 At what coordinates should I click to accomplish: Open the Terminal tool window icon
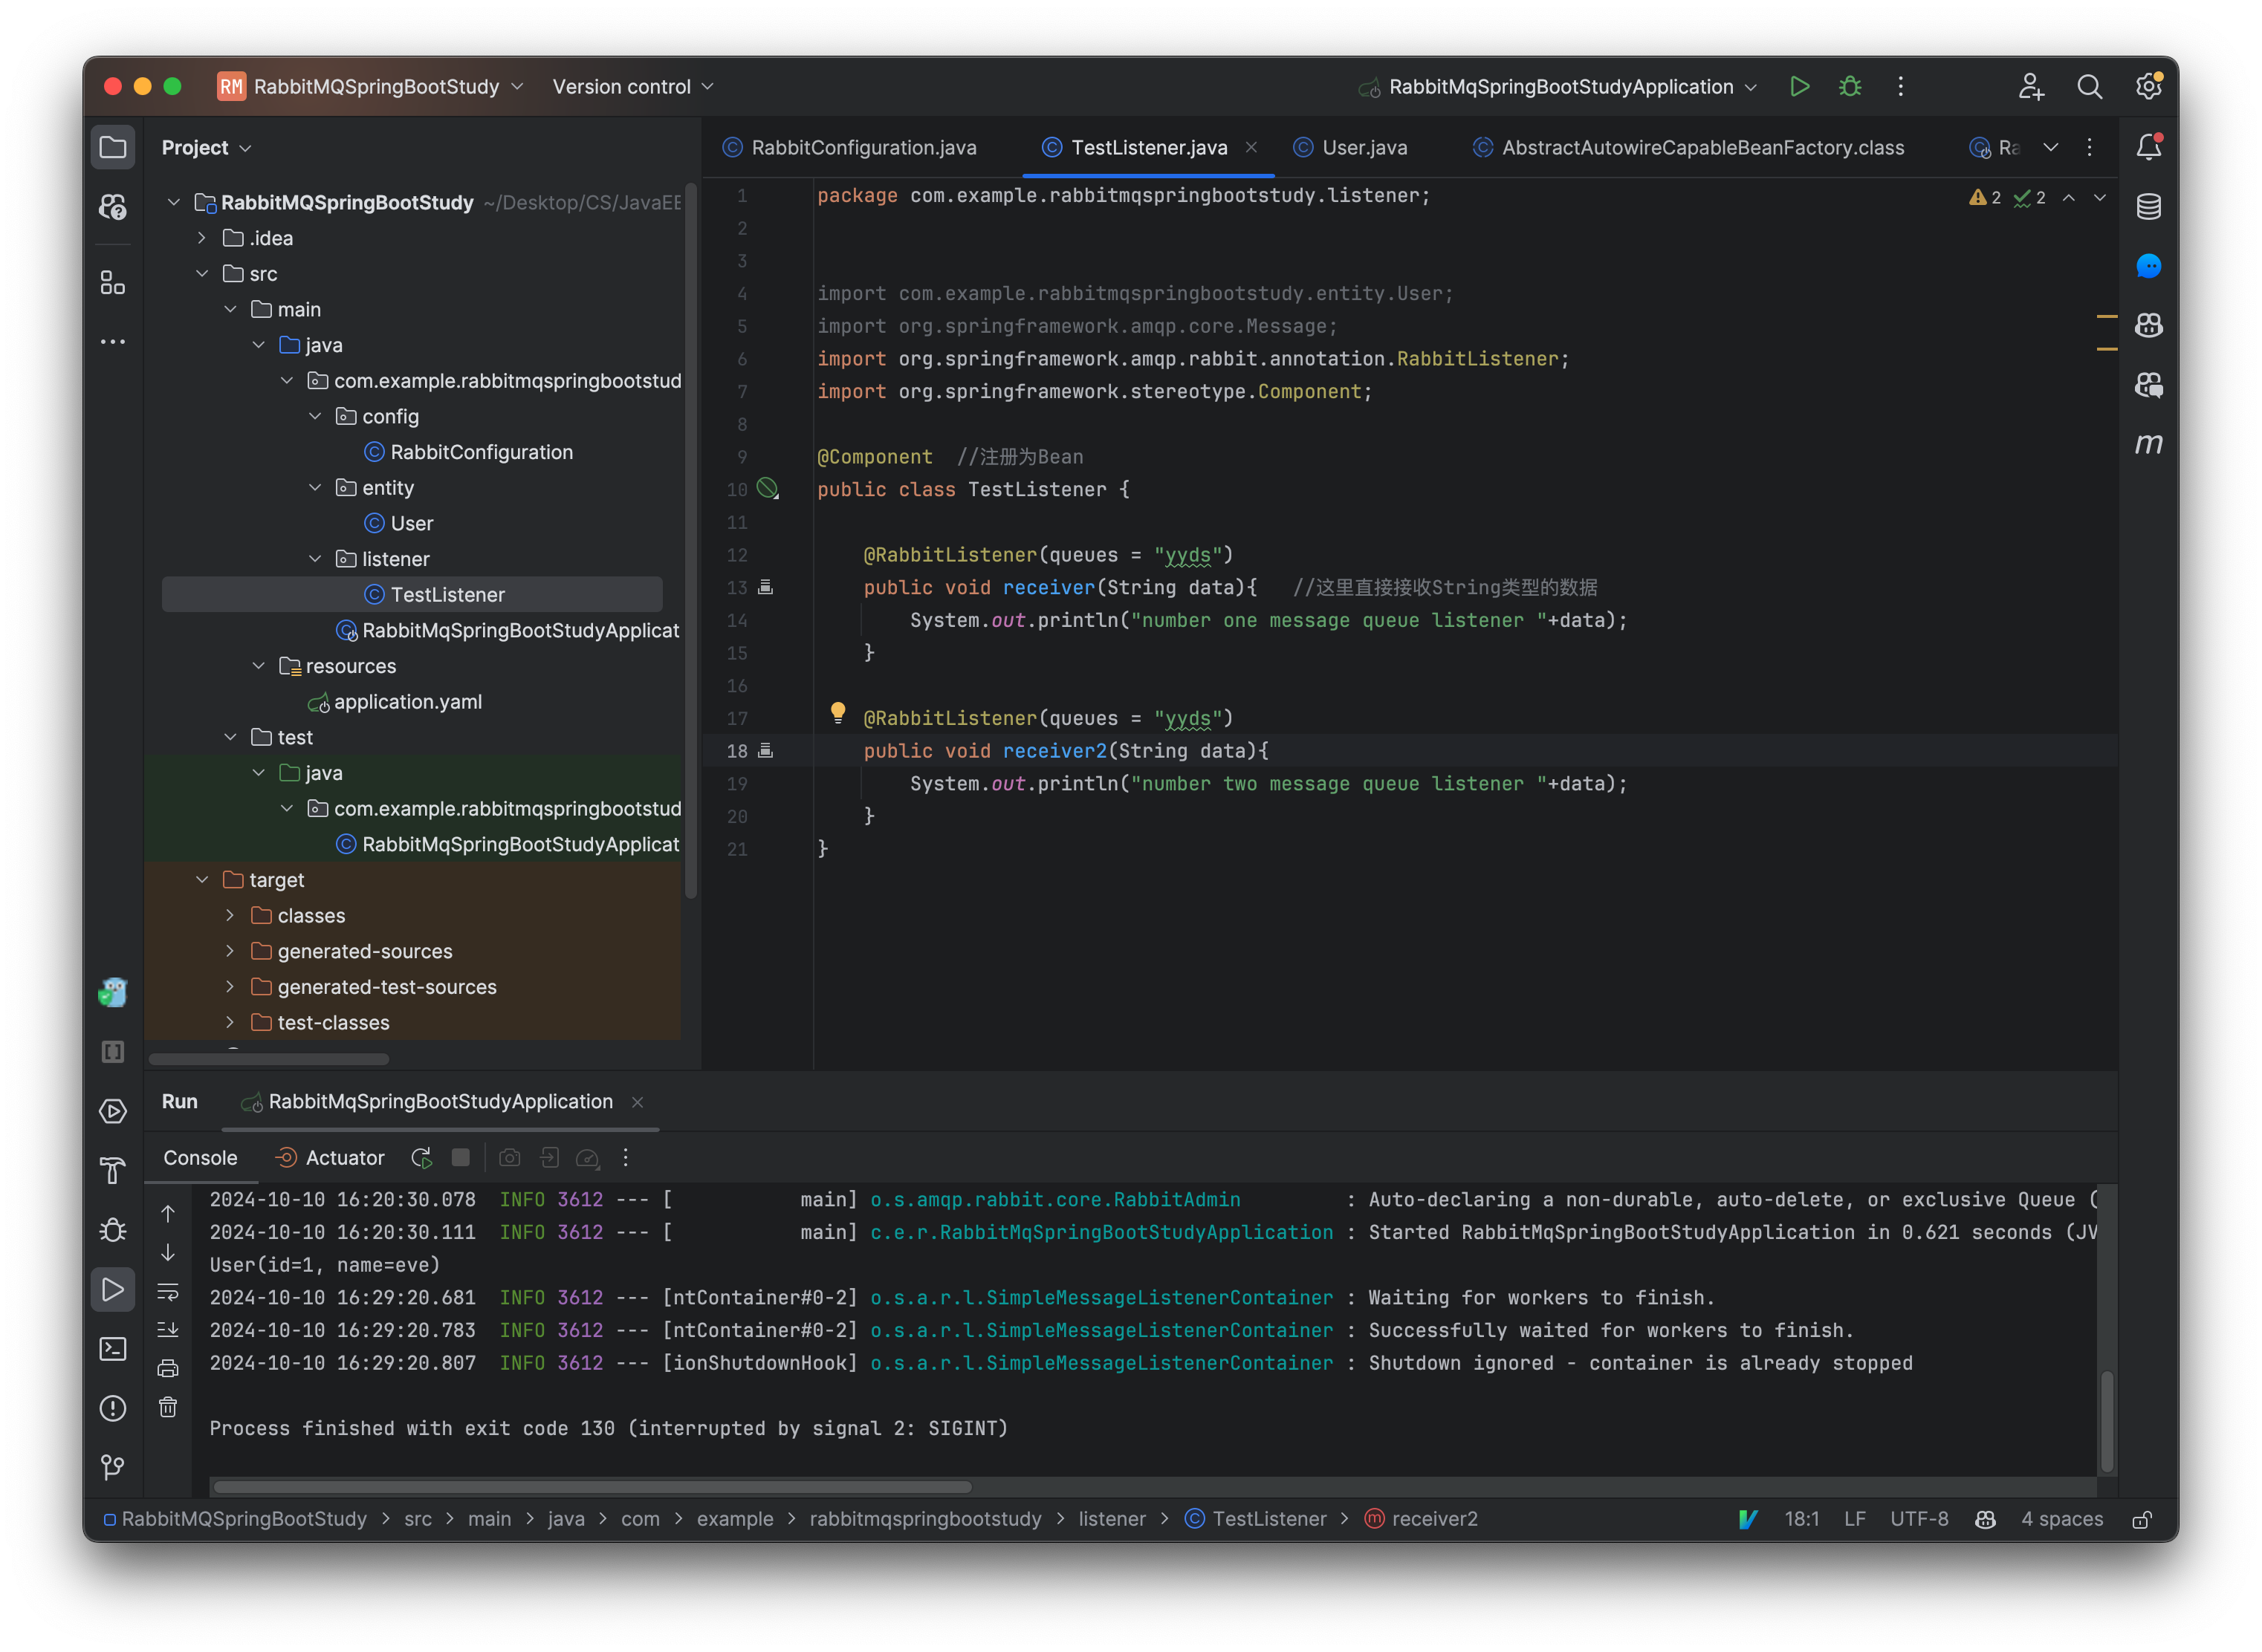click(x=112, y=1349)
